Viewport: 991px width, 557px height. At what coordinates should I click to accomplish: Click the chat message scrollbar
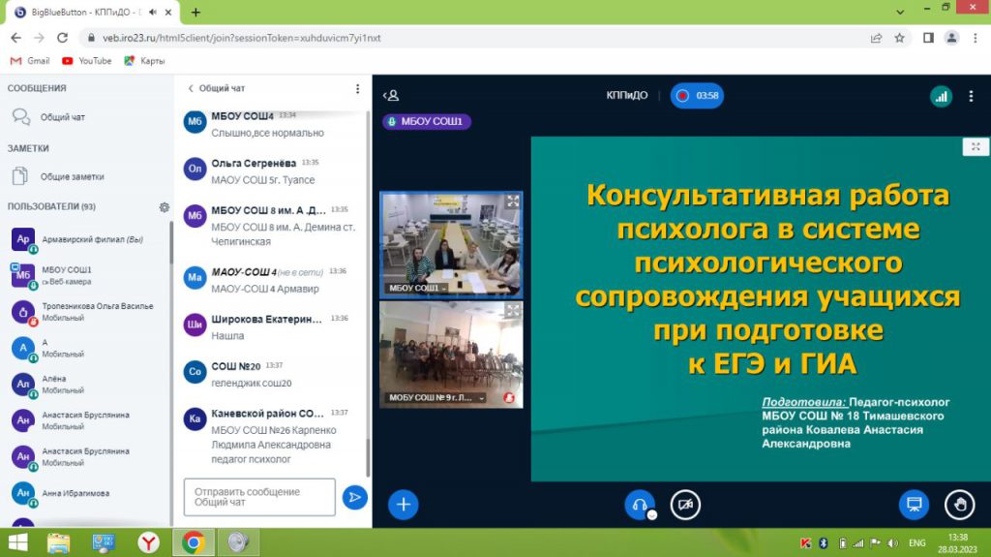(x=367, y=291)
